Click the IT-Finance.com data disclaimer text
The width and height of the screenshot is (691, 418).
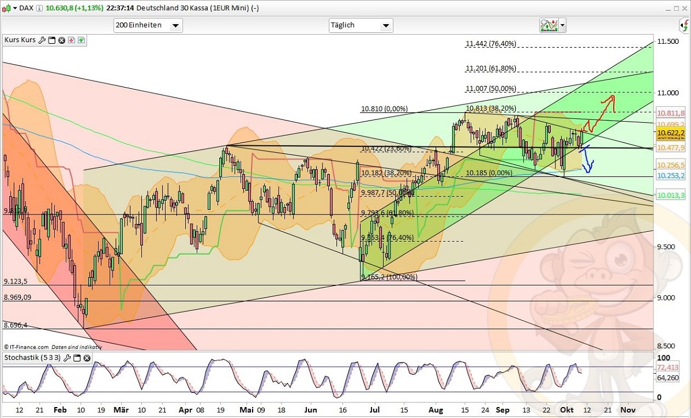point(52,347)
